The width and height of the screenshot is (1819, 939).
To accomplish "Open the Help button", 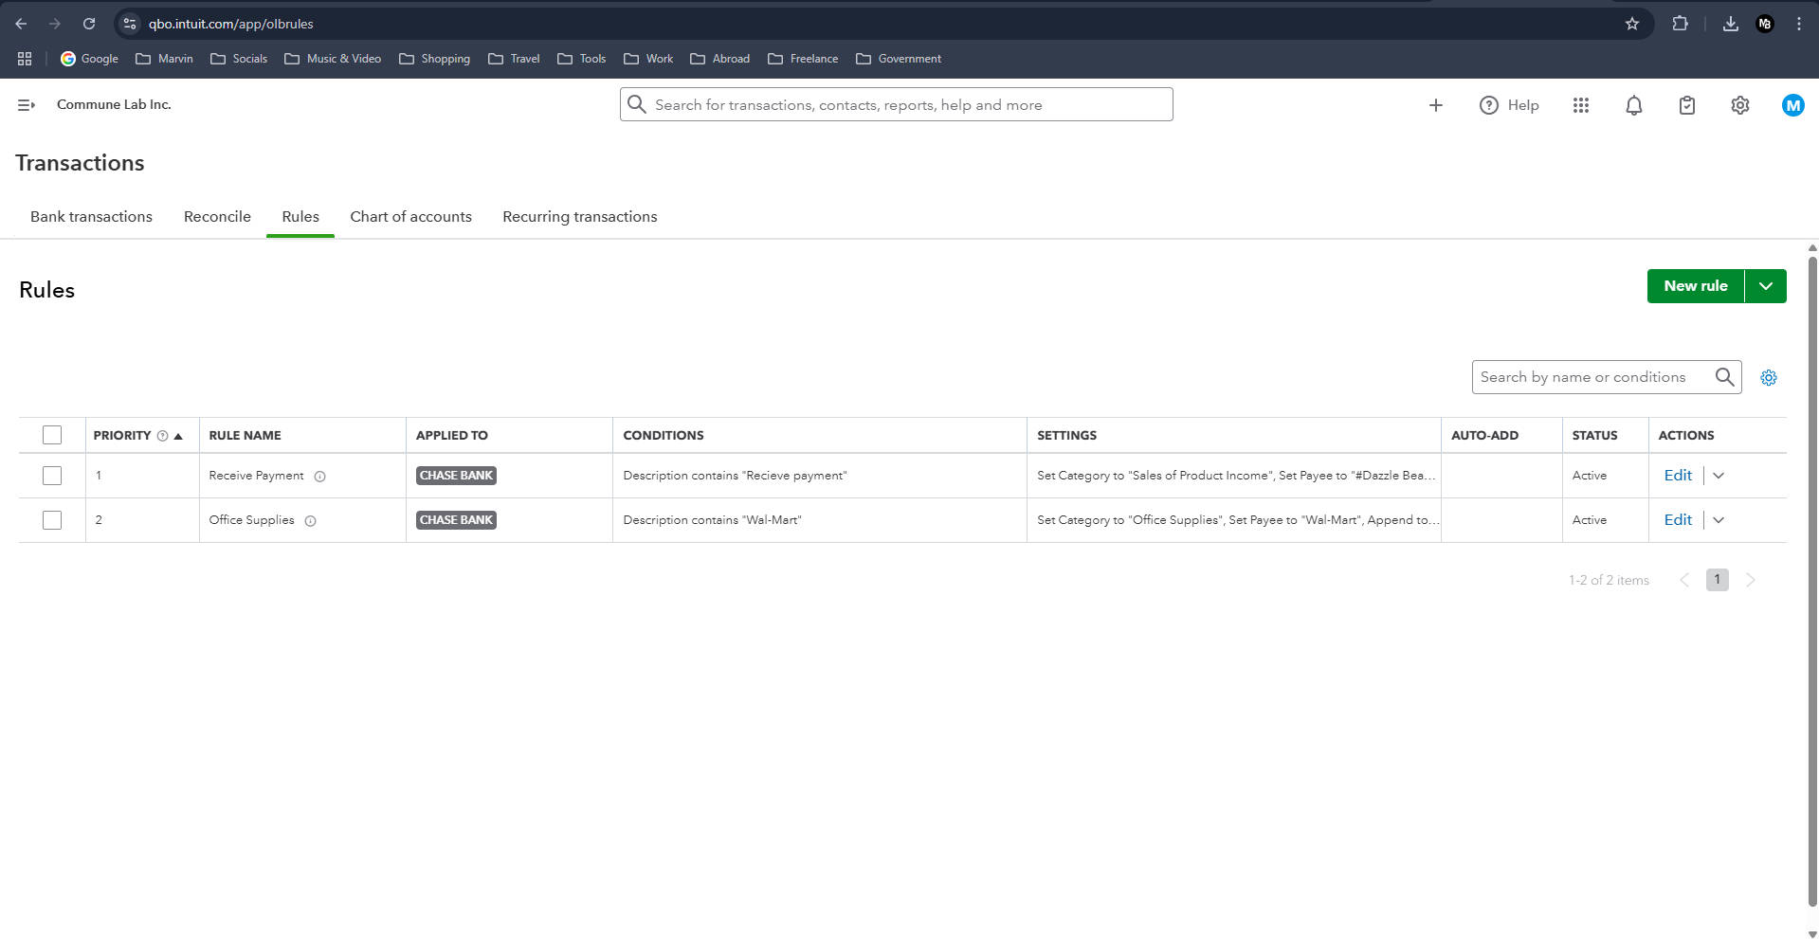I will click(1509, 105).
